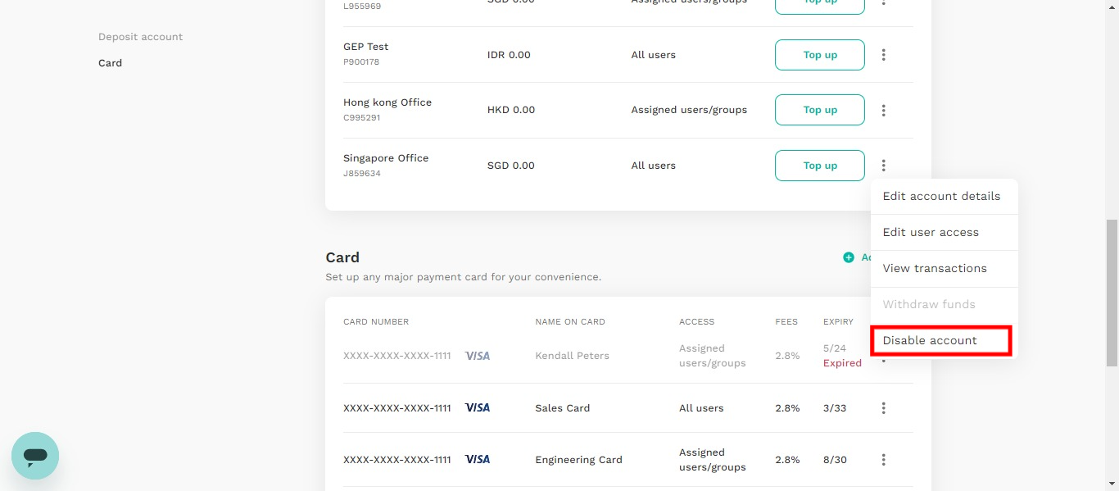The height and width of the screenshot is (491, 1119).
Task: Choose Disable account from the menu
Action: 942,341
